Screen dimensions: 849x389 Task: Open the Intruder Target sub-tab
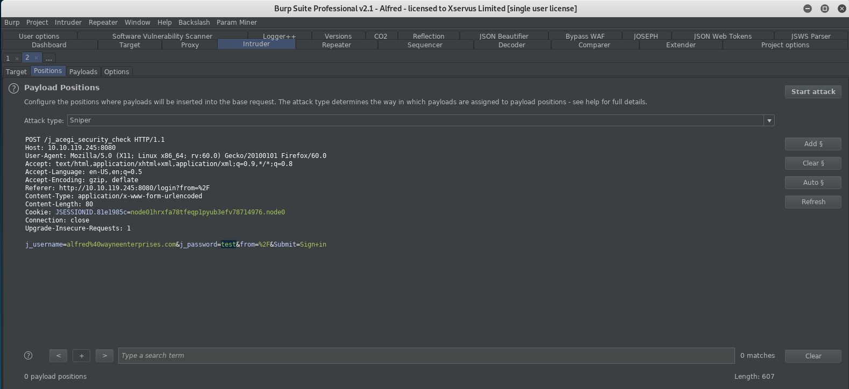pos(16,71)
